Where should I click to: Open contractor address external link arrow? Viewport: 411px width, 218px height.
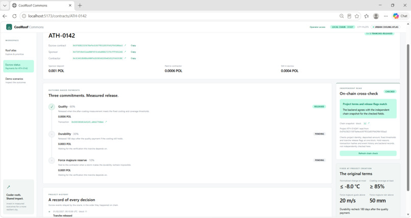point(125,58)
